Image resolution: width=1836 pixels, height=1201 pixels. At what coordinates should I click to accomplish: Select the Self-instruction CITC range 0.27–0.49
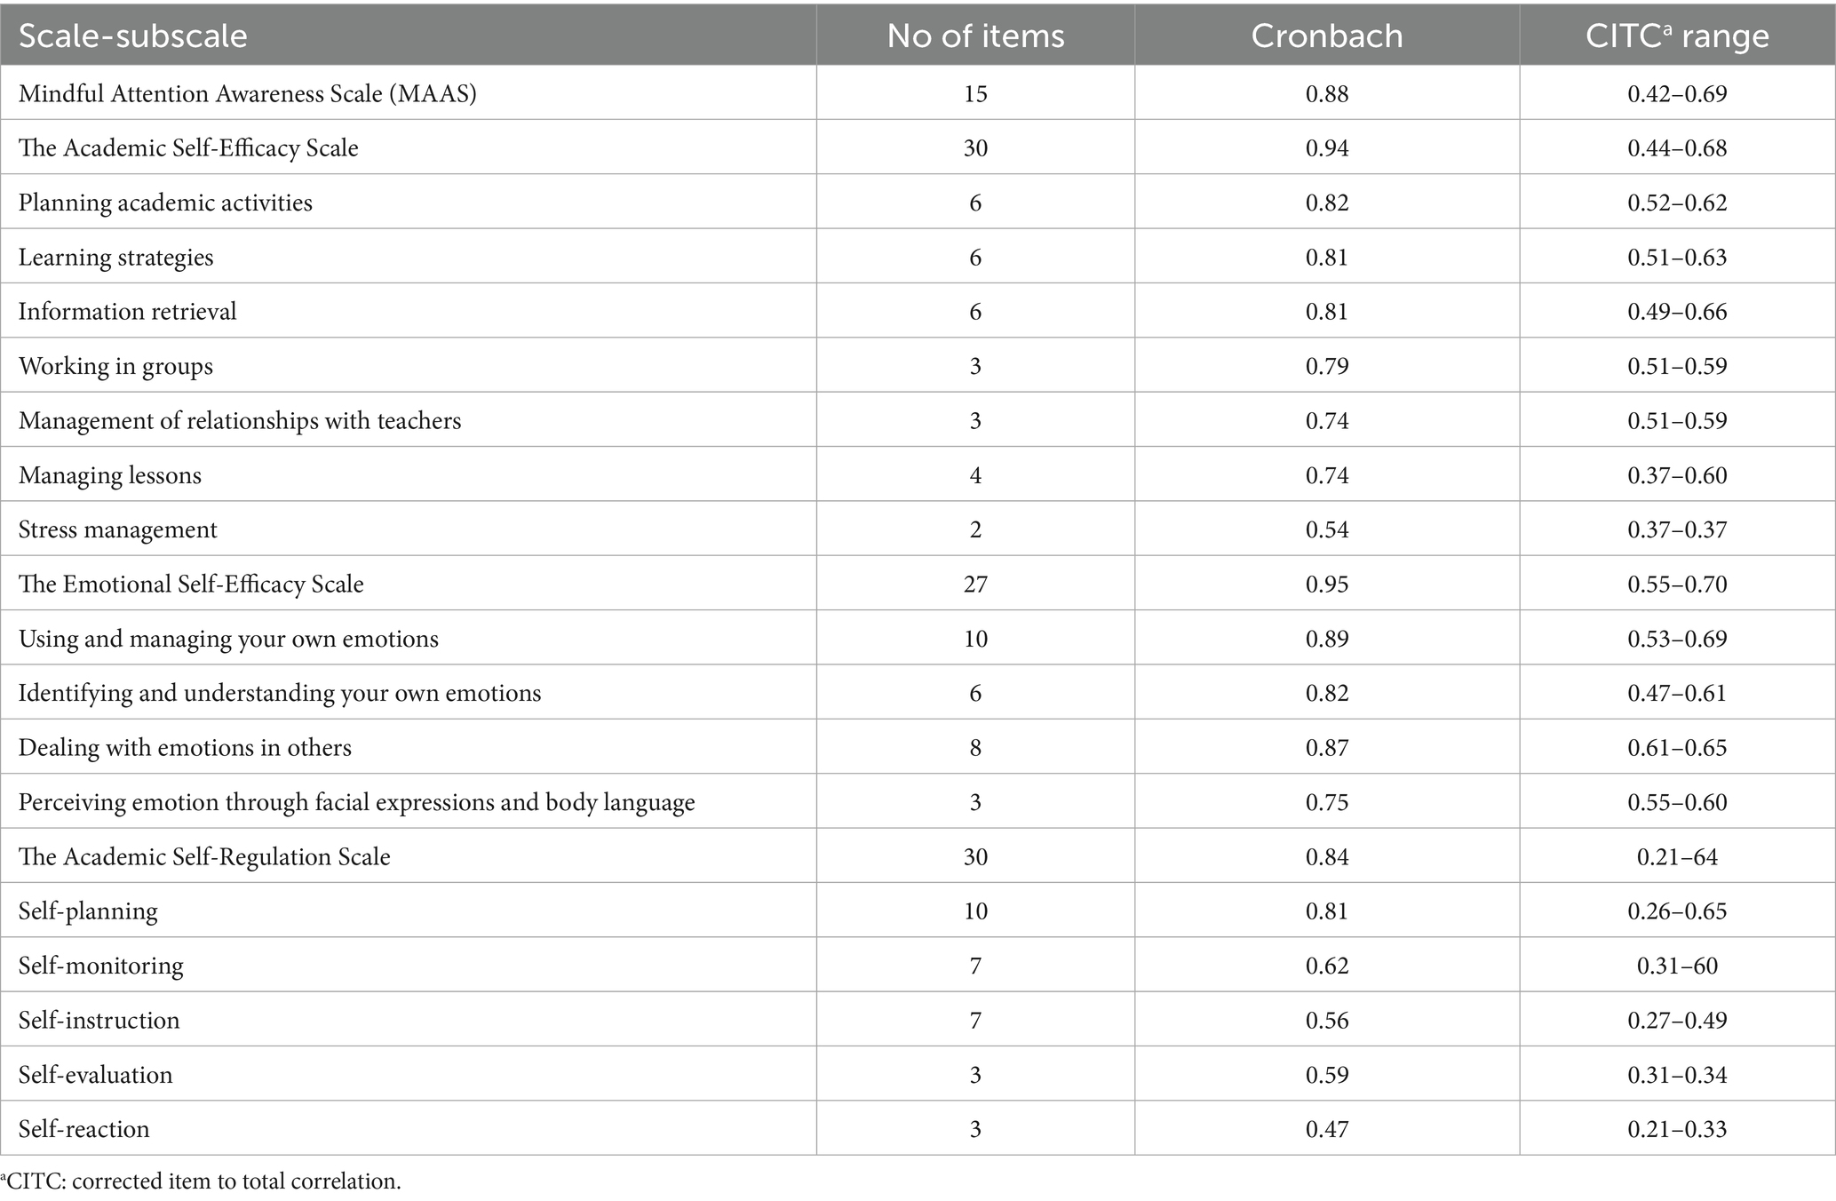point(1677,1021)
